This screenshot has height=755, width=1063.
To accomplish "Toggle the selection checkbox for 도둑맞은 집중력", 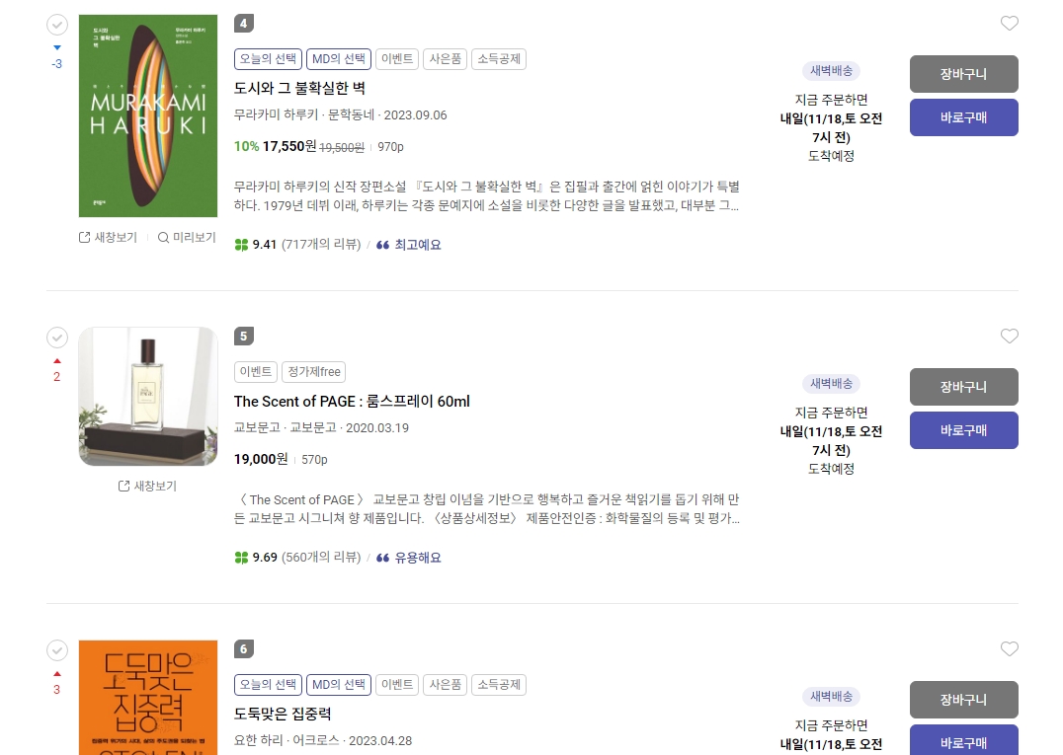I will 57,650.
